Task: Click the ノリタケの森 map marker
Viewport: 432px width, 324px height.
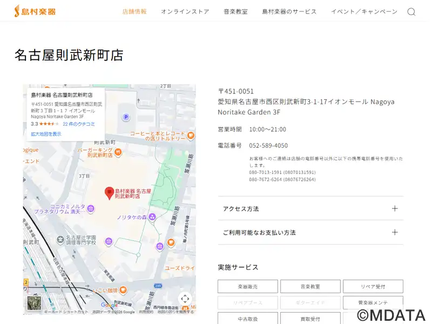Action: 152,217
